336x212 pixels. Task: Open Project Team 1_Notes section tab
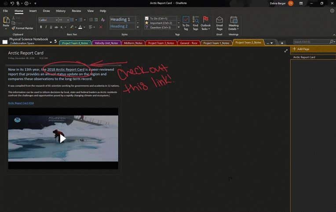[216, 43]
